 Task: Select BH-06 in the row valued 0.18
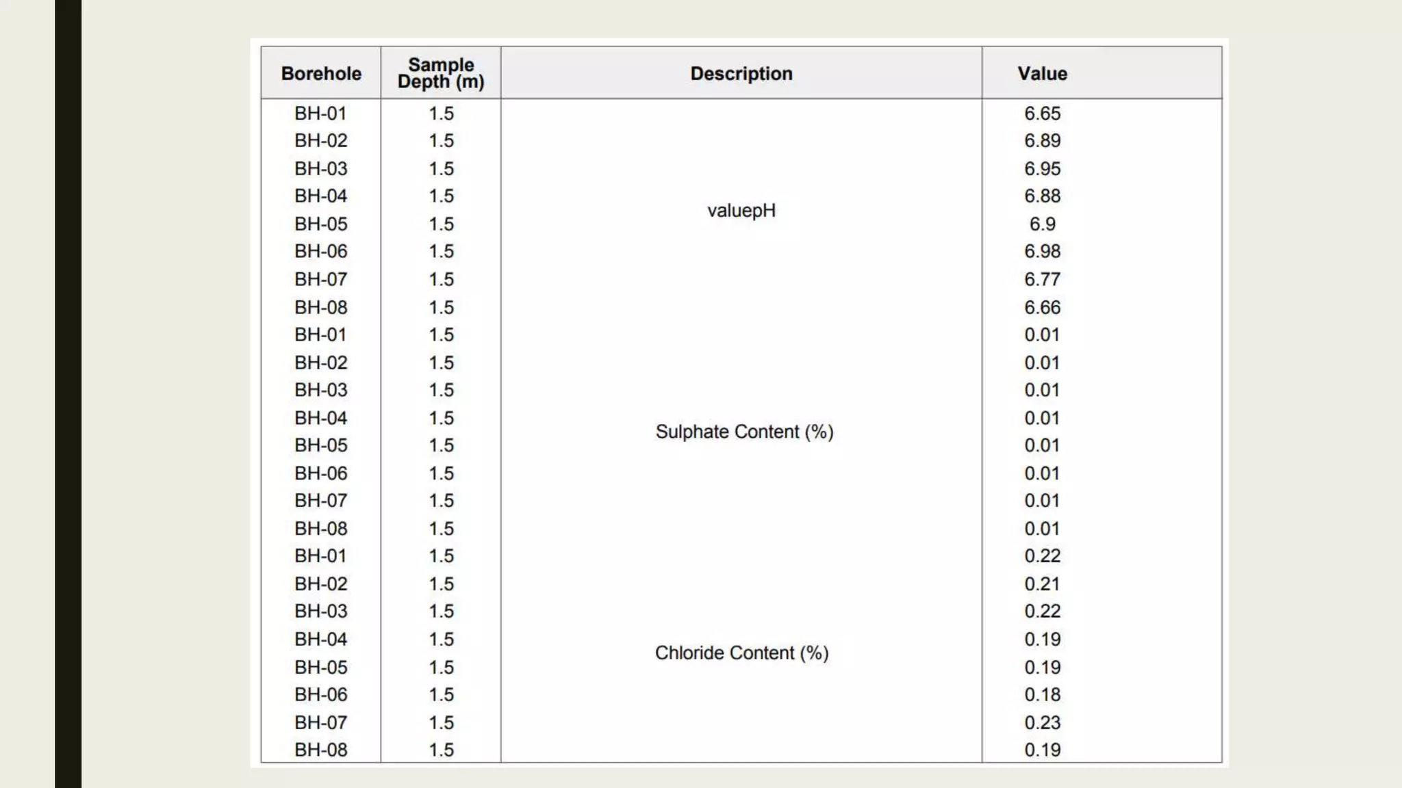tap(320, 694)
